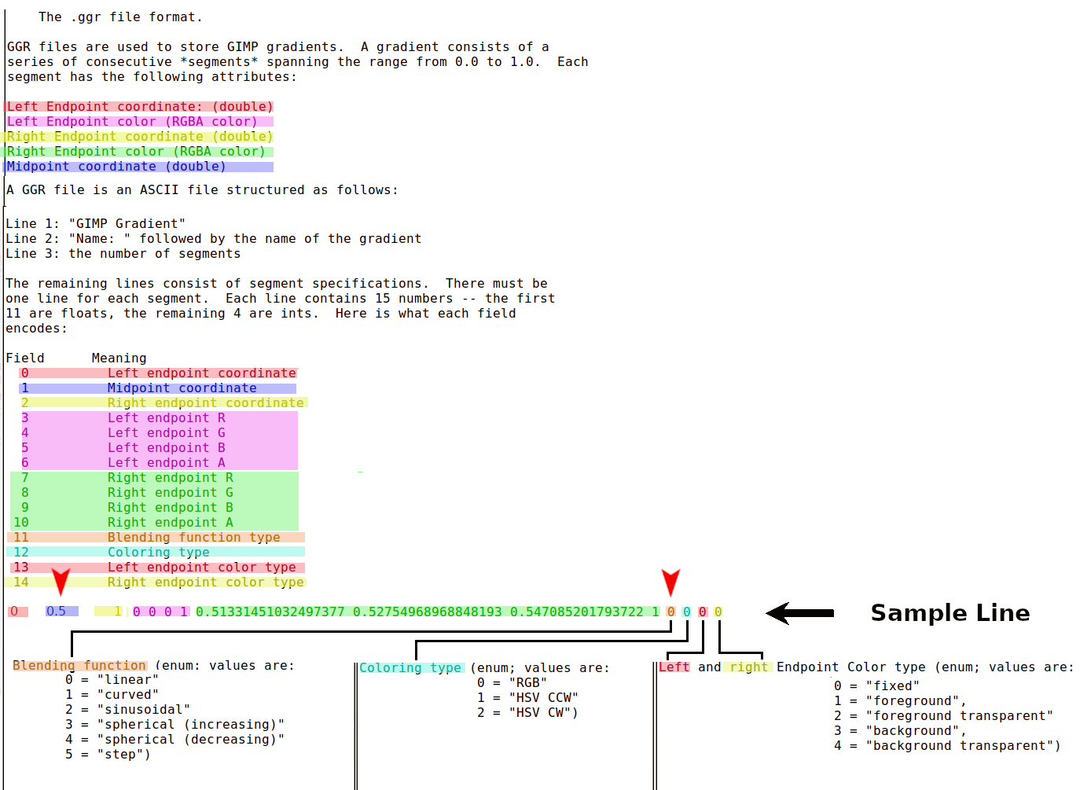1080x790 pixels.
Task: Click the orange Blending function label
Action: [79, 666]
